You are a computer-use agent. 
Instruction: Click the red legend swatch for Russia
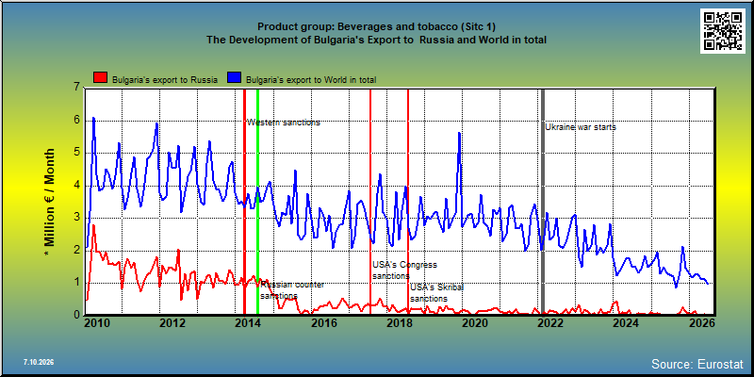click(101, 77)
